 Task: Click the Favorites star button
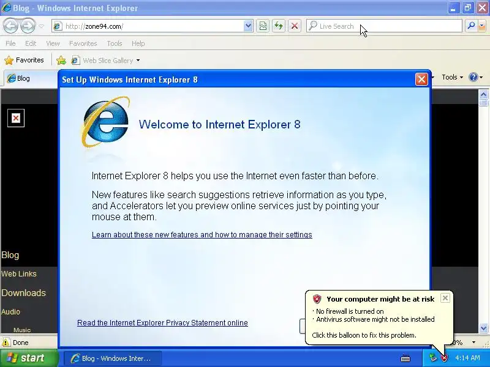[24, 60]
